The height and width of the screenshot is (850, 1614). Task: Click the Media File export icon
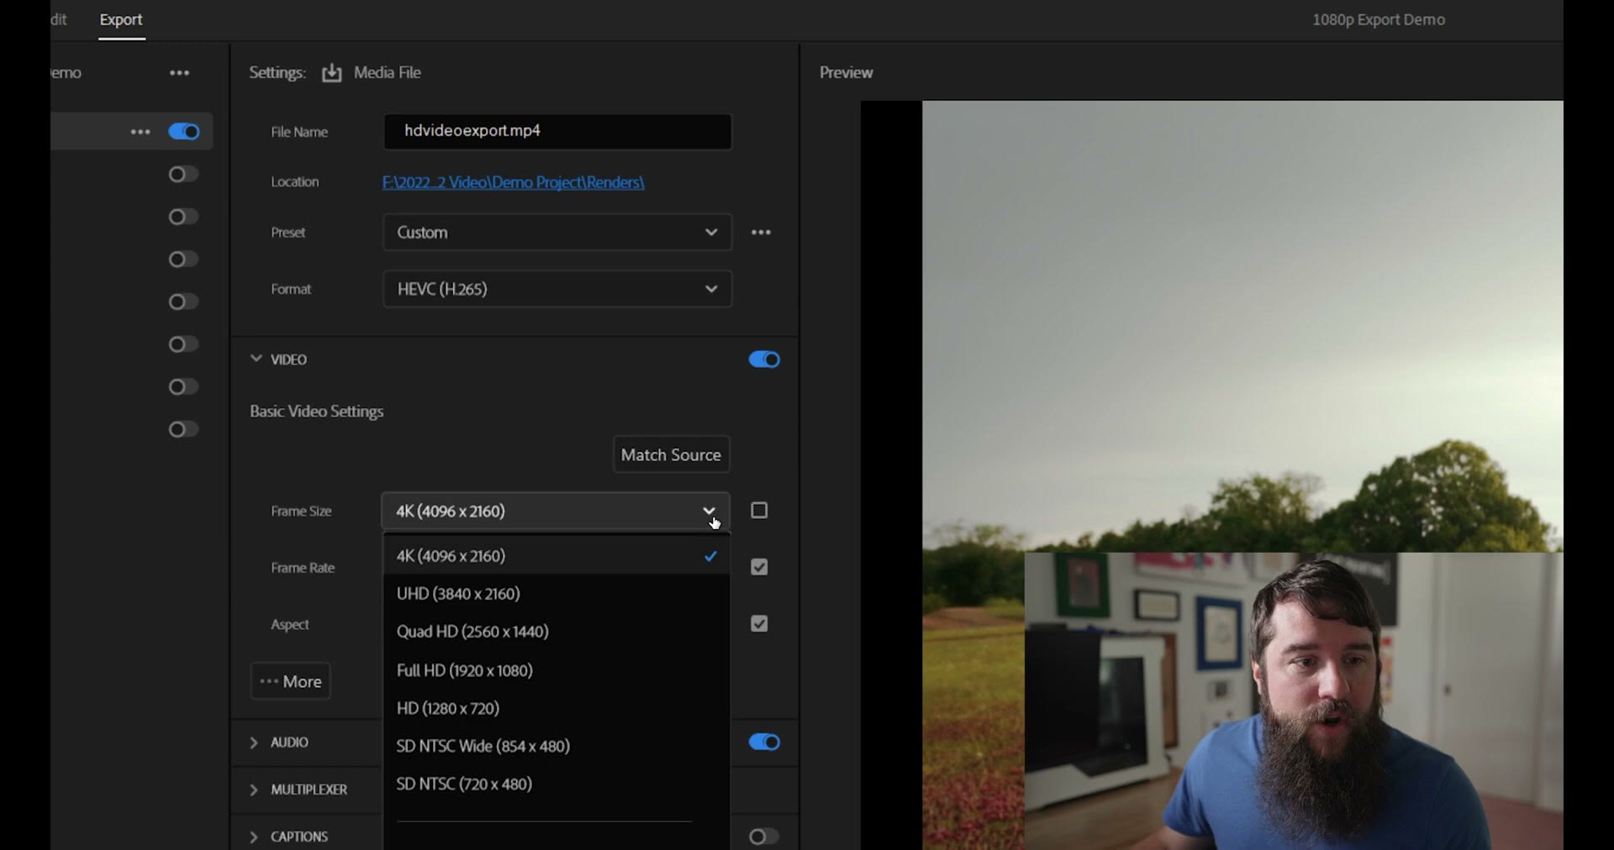click(x=332, y=73)
